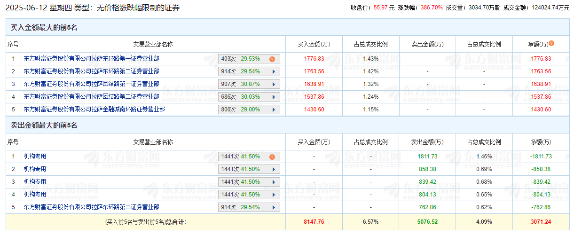Click the arrow in the 907次 30.87% badge
The image size is (574, 235).
click(273, 84)
